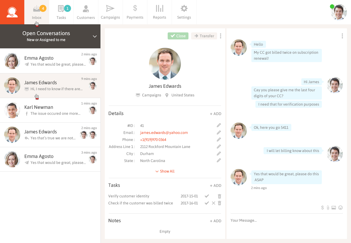Insert an image into the message
351x243 pixels.
click(x=334, y=208)
